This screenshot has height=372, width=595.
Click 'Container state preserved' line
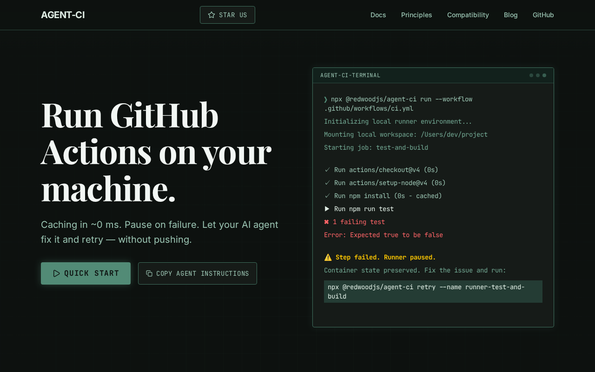(x=415, y=270)
